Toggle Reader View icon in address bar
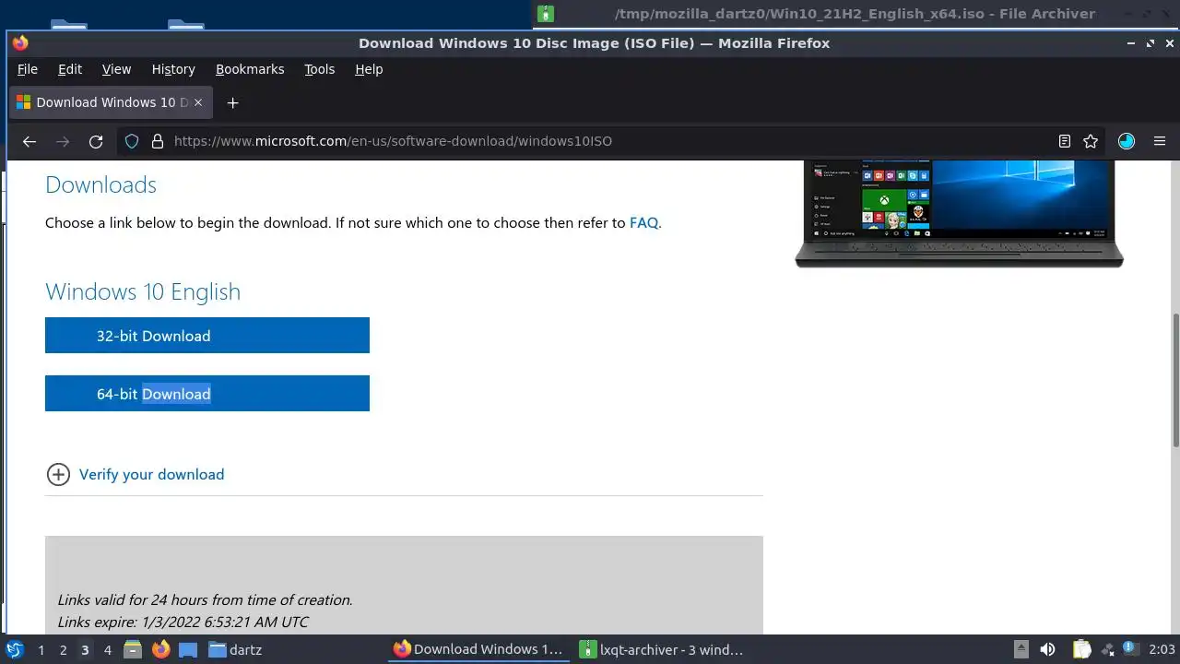This screenshot has width=1180, height=664. (1065, 141)
